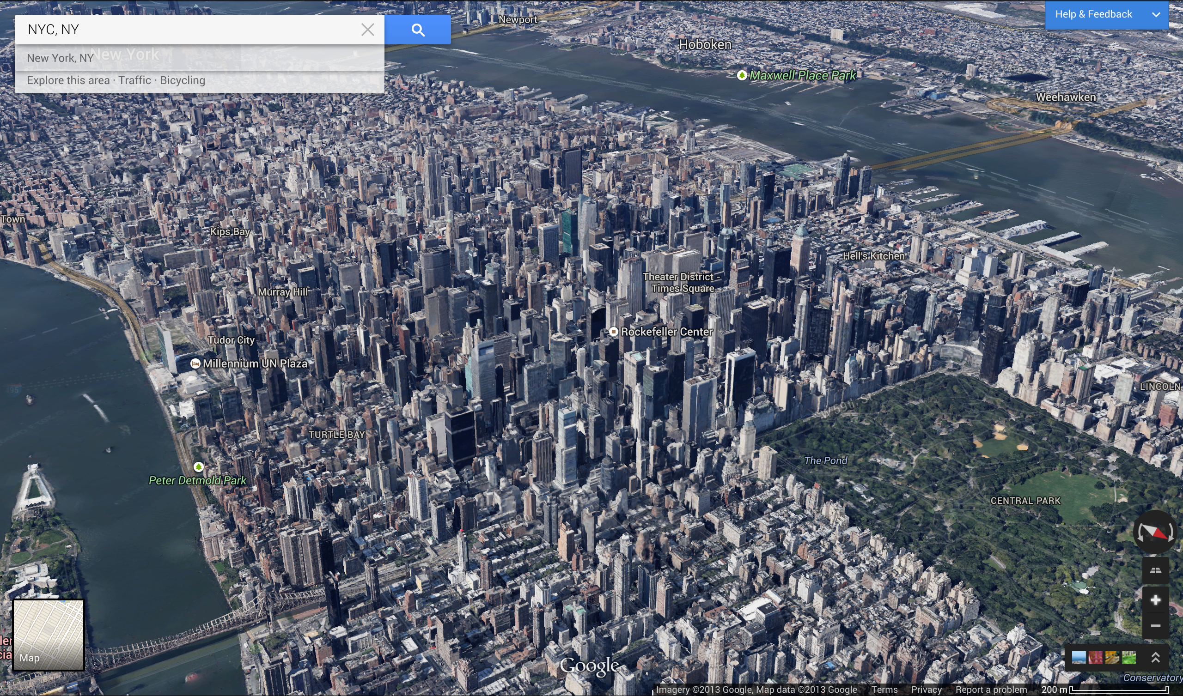Expand photo carousel with double chevron
The height and width of the screenshot is (696, 1183).
coord(1155,658)
